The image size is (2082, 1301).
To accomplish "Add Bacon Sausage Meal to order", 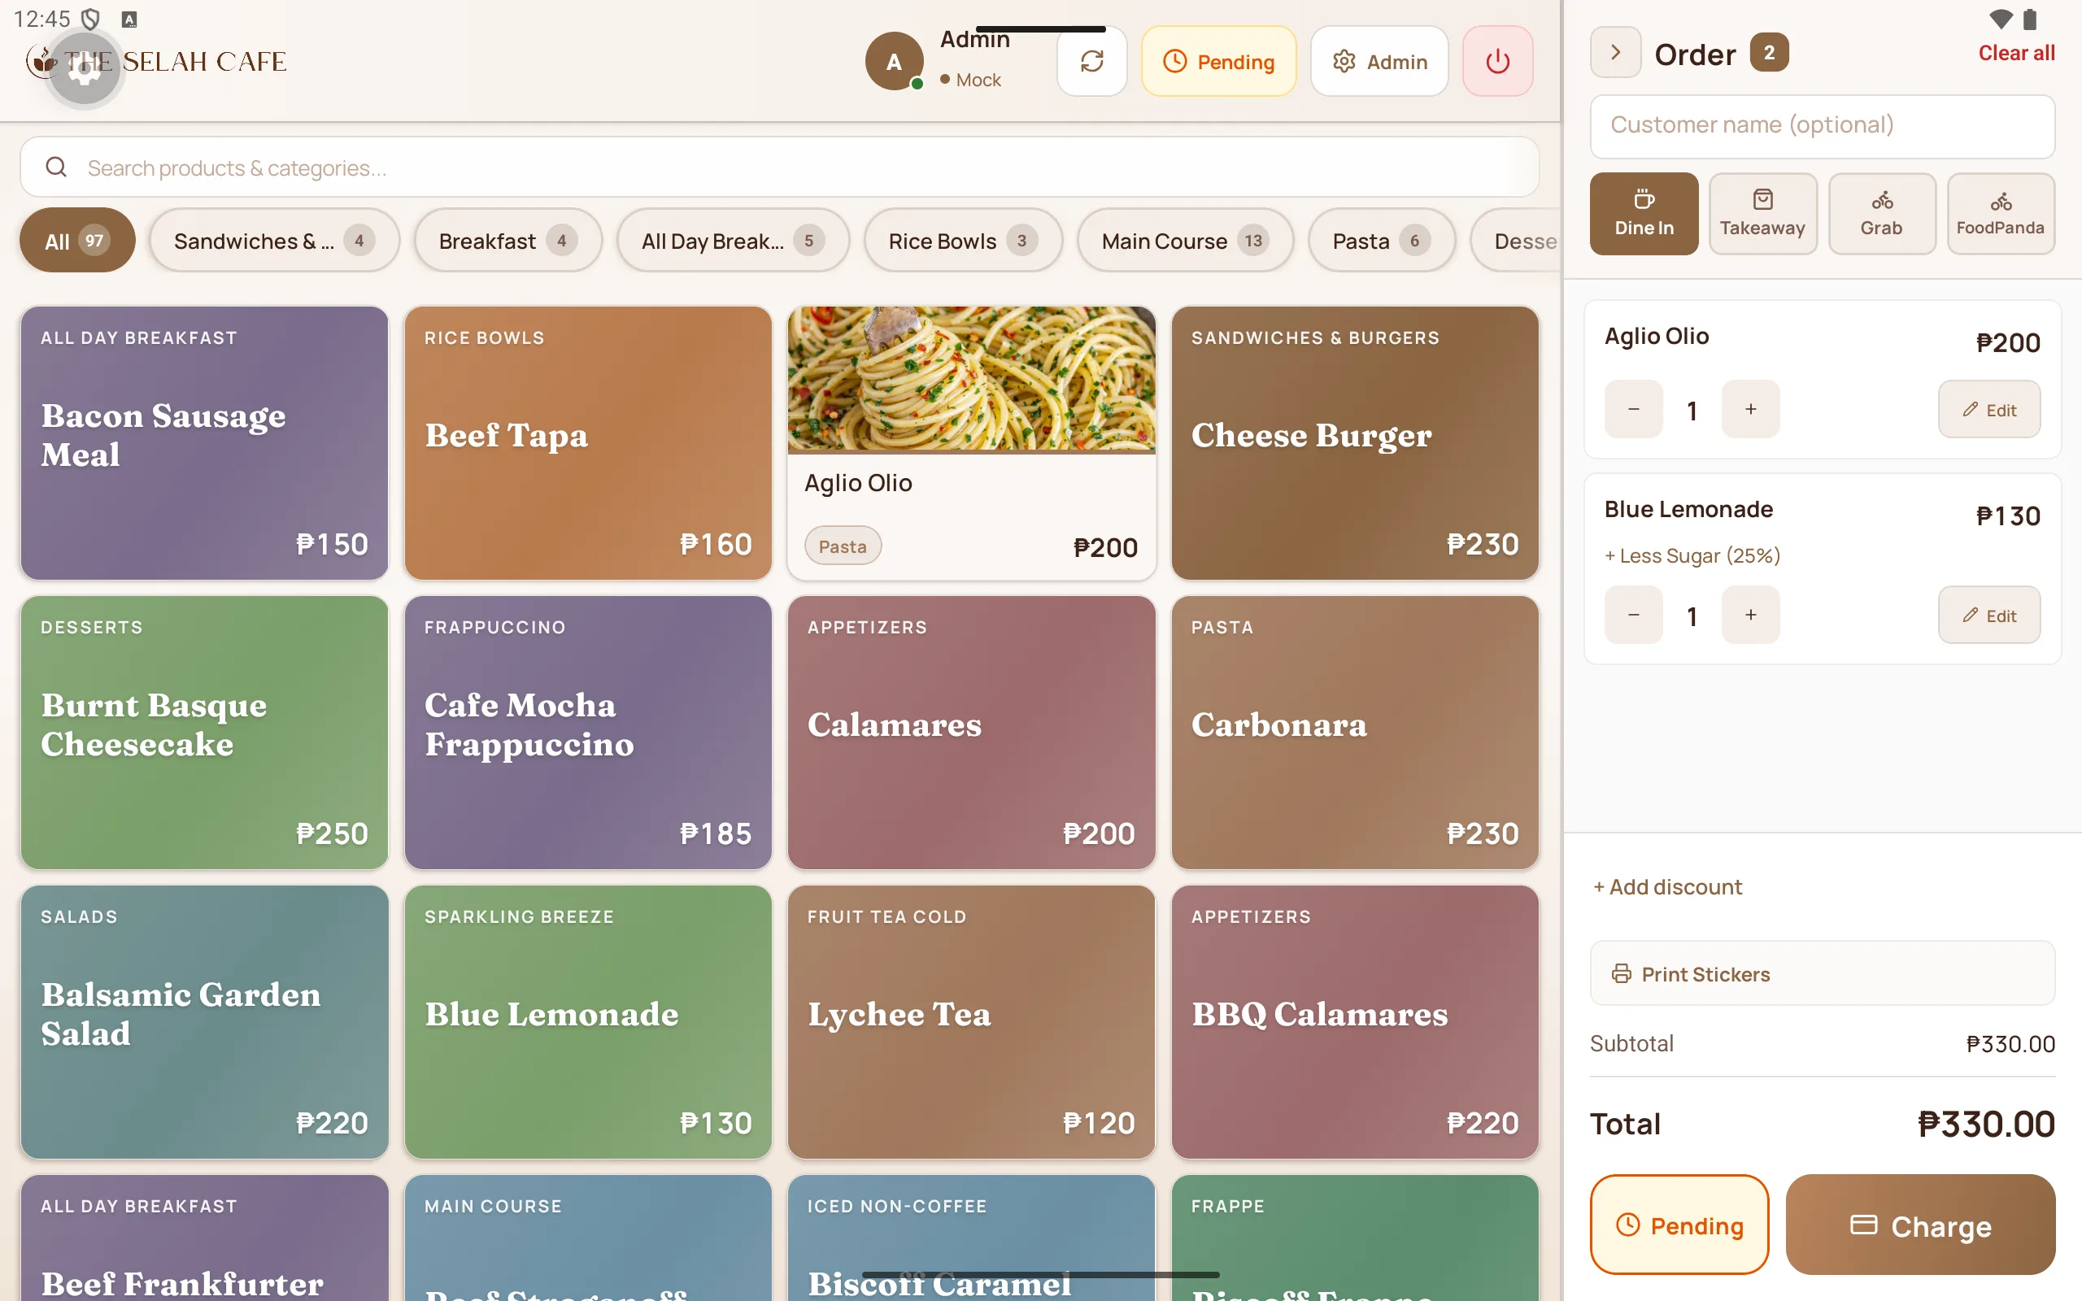I will point(204,442).
